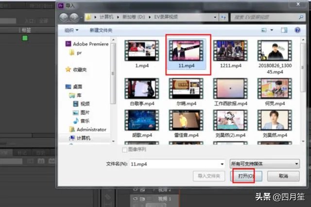Open 视频 library in navigation pane

coord(81,104)
